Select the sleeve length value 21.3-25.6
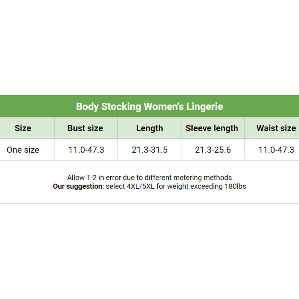This screenshot has height=299, width=299. click(x=213, y=150)
